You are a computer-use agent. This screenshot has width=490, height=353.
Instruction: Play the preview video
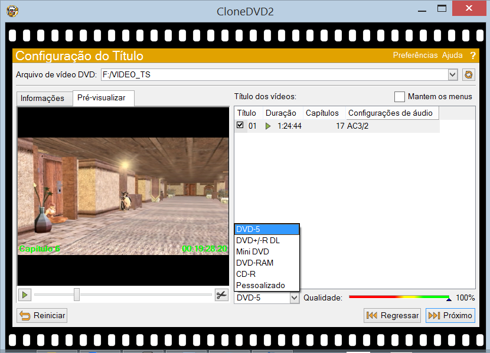[25, 295]
